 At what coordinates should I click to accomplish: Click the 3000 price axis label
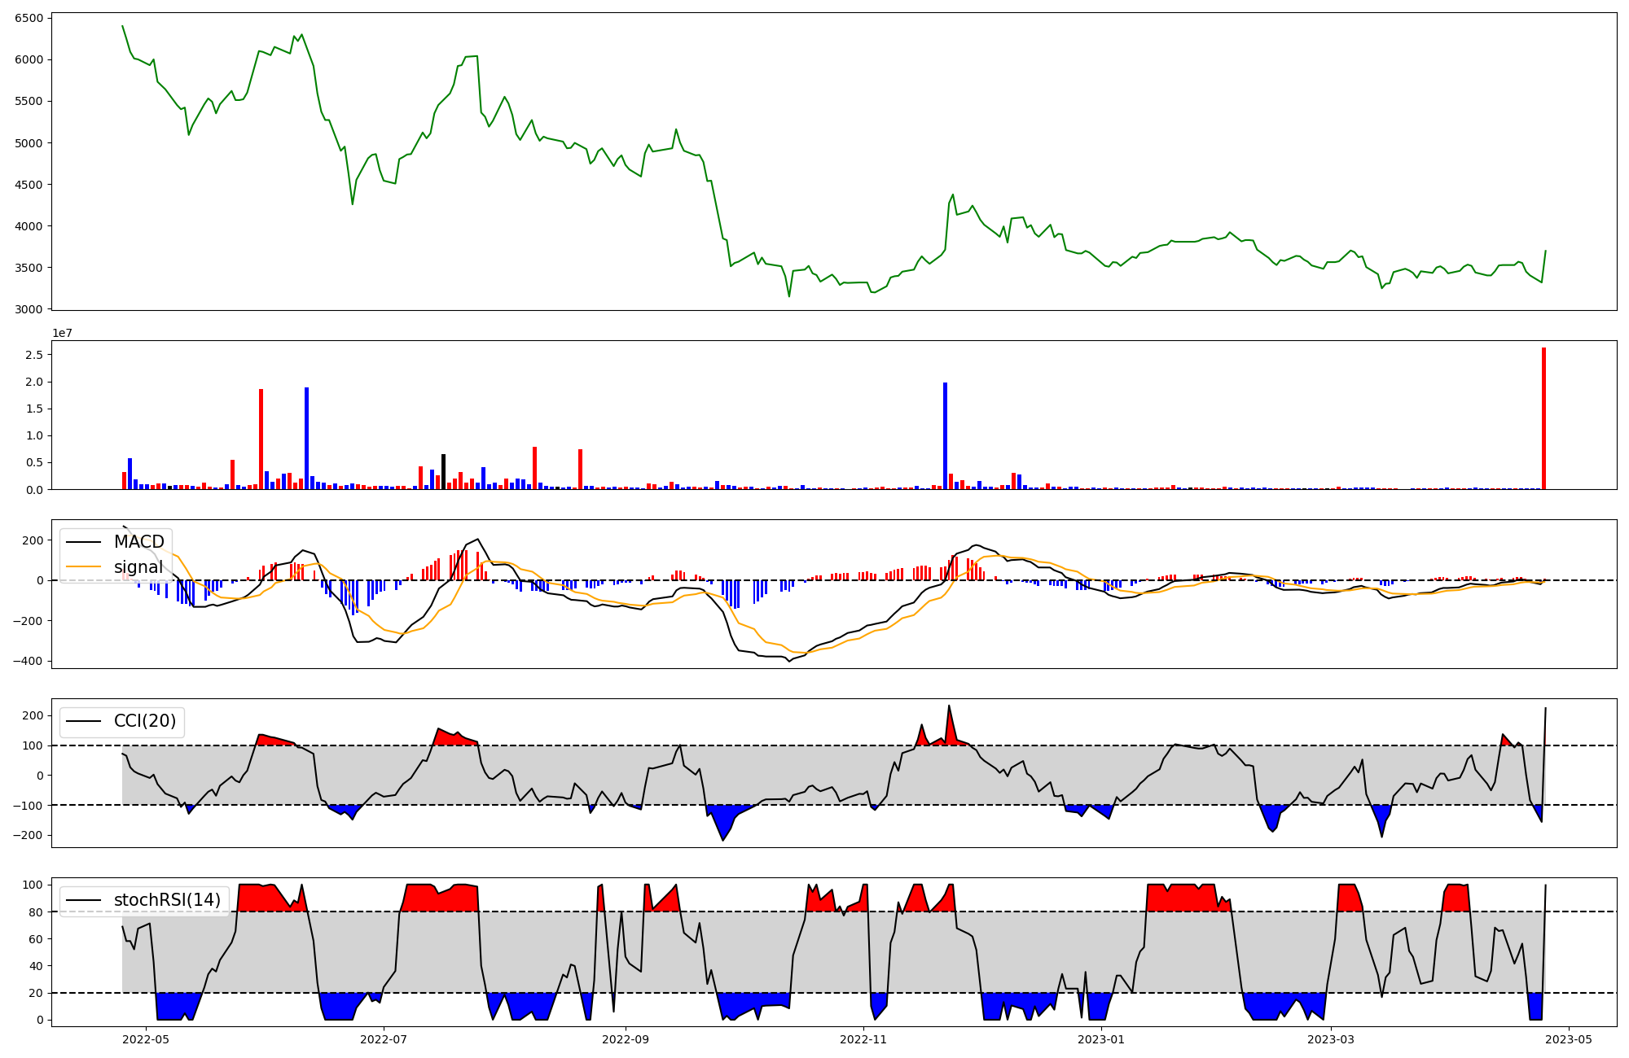coord(30,309)
